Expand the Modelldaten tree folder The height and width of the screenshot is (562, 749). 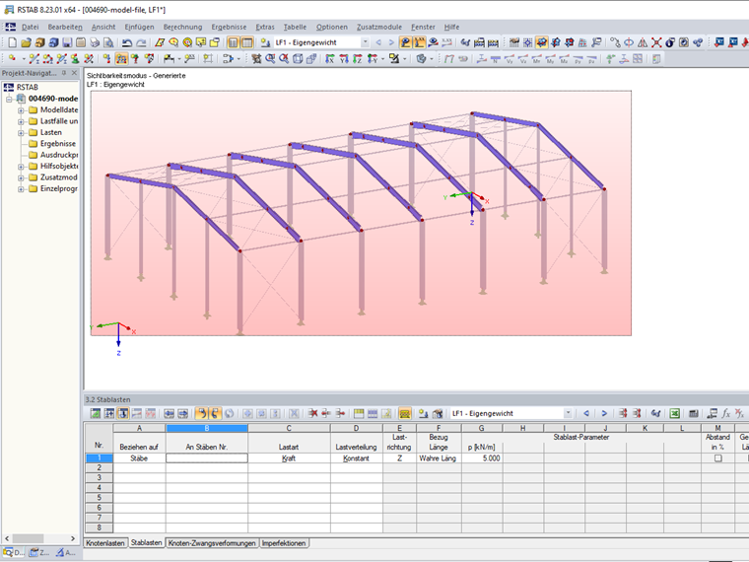tap(21, 110)
